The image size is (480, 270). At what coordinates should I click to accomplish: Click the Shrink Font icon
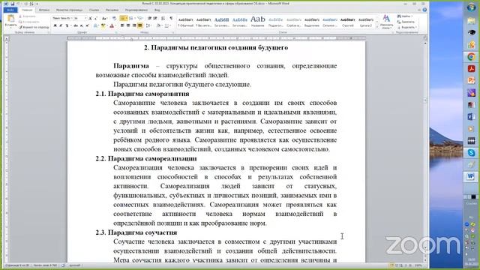pyautogui.click(x=96, y=18)
